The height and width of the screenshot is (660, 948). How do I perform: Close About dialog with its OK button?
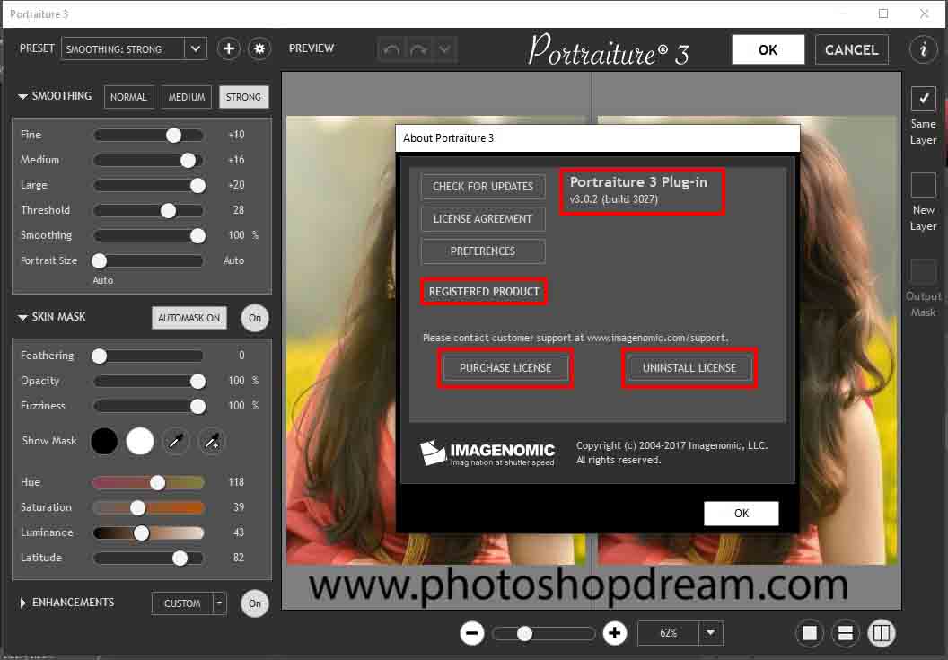coord(742,514)
